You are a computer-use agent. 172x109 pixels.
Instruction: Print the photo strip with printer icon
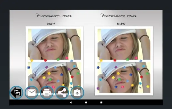click(47, 93)
